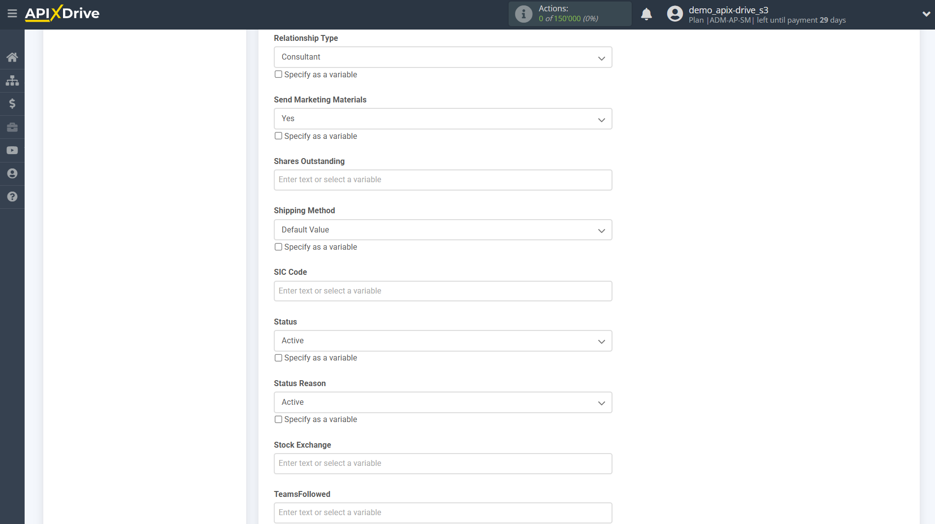
Task: Click the Actions counter 0 of 150'000
Action: click(568, 19)
